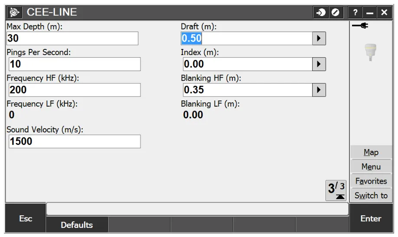This screenshot has height=237, width=398.
Task: Click the Pings Per Second label
Action: point(39,52)
